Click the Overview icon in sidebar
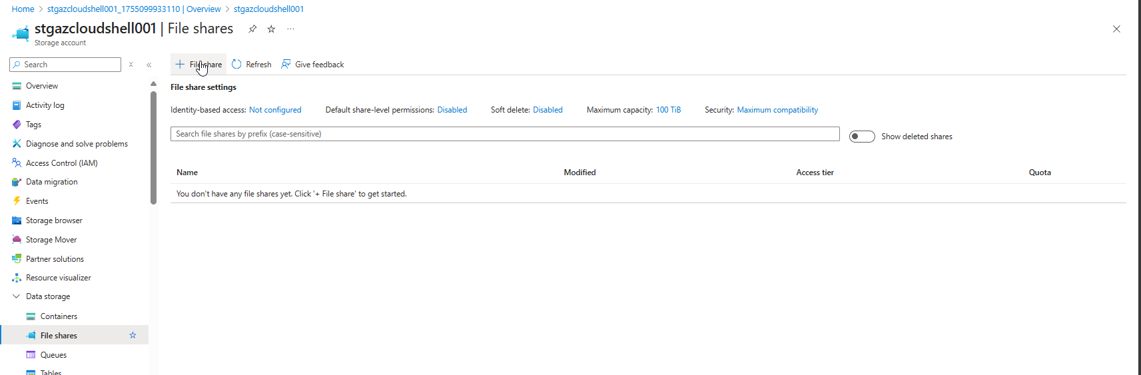Screen dimensions: 1141x375 [17, 86]
